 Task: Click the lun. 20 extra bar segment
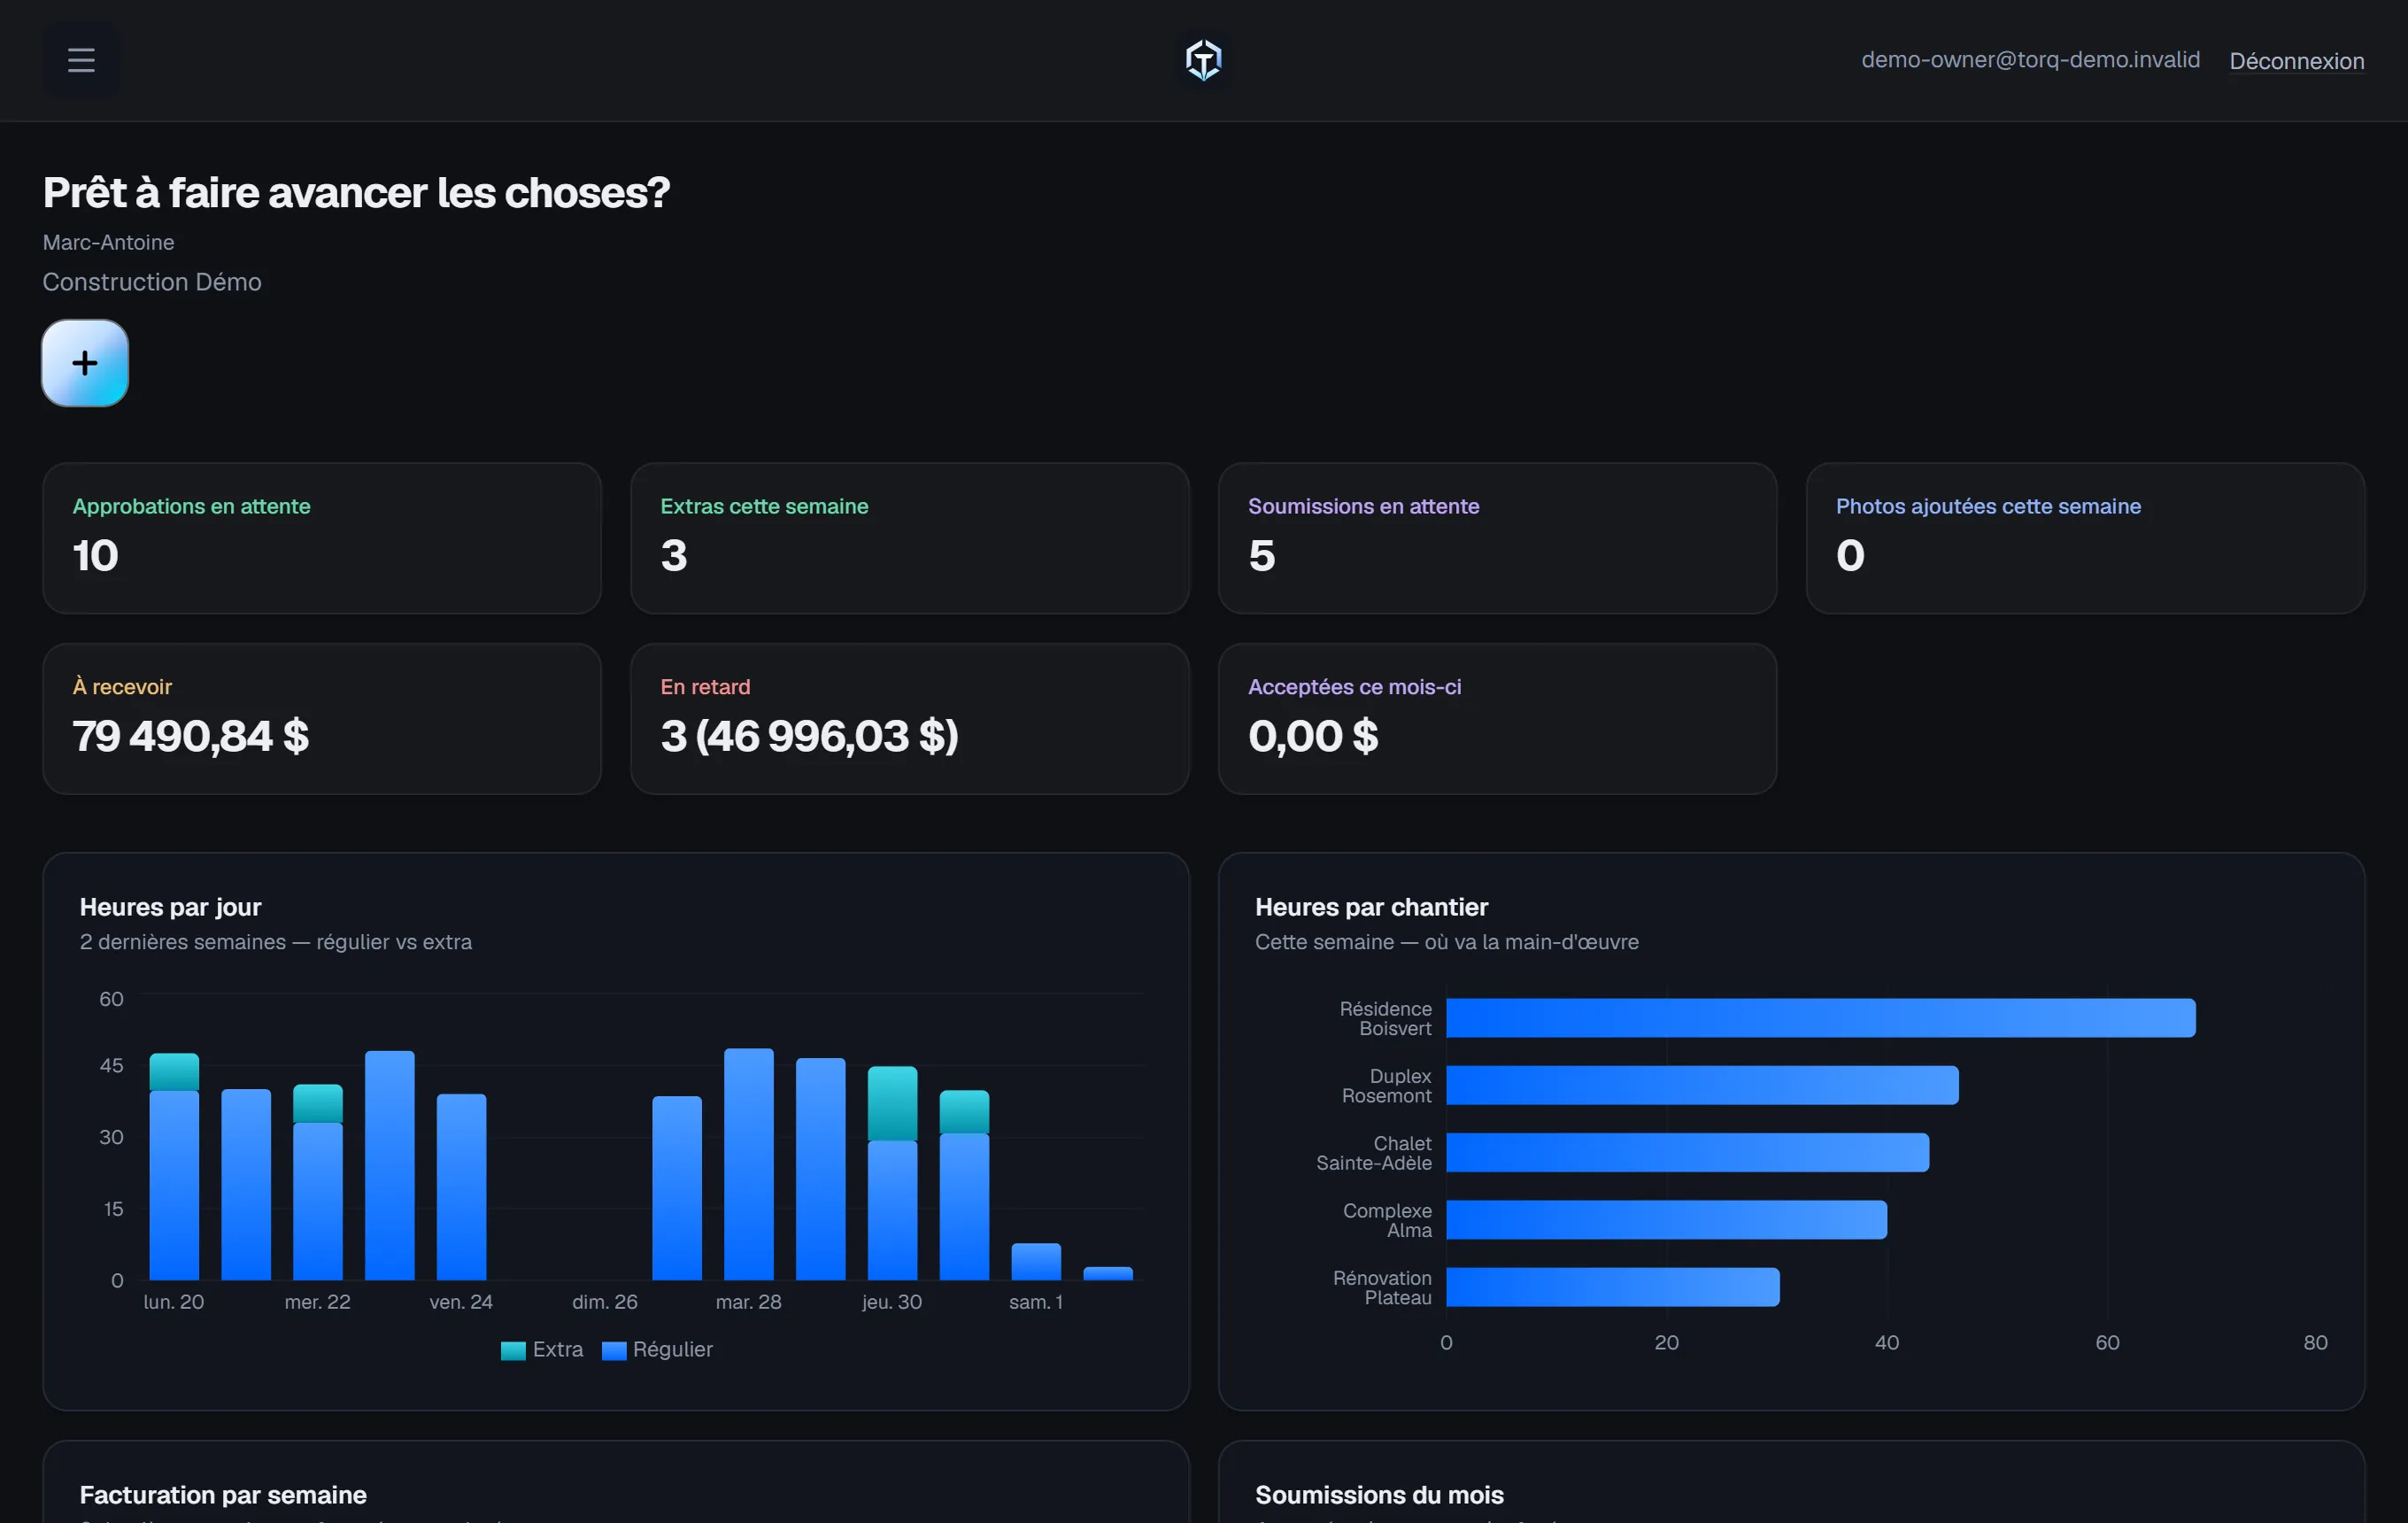(x=174, y=1072)
